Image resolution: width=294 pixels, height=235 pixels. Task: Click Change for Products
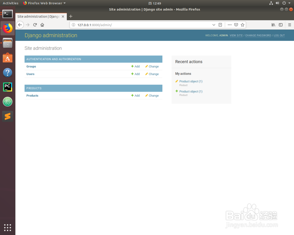[x=152, y=95]
